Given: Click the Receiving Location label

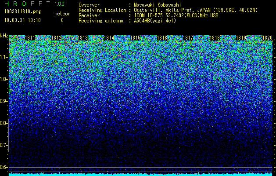Looking at the screenshot, I should pos(102,10).
